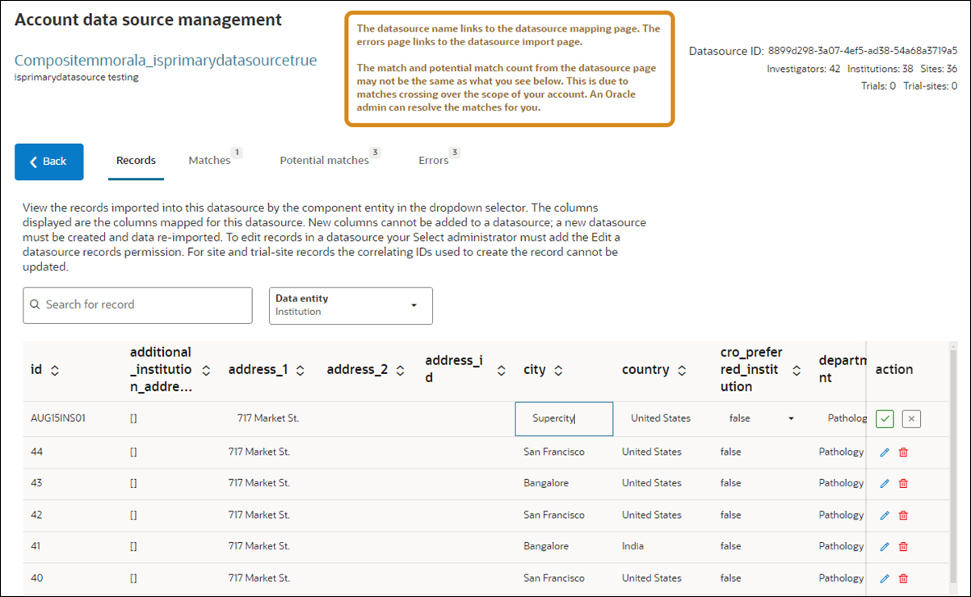Open the Errors tab
971x597 pixels.
click(x=434, y=161)
